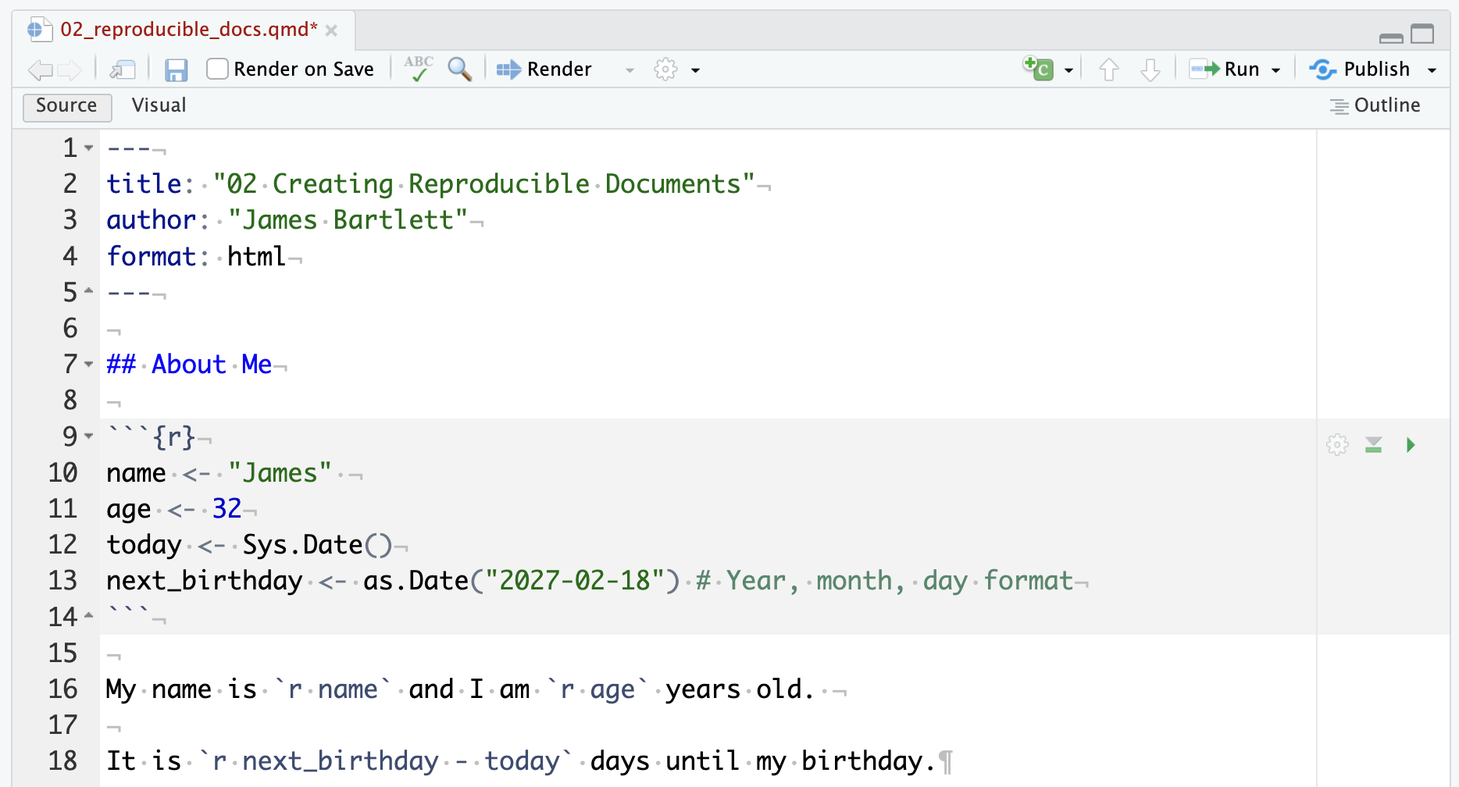Click the age <- 32 line
The height and width of the screenshot is (787, 1459).
click(x=174, y=509)
